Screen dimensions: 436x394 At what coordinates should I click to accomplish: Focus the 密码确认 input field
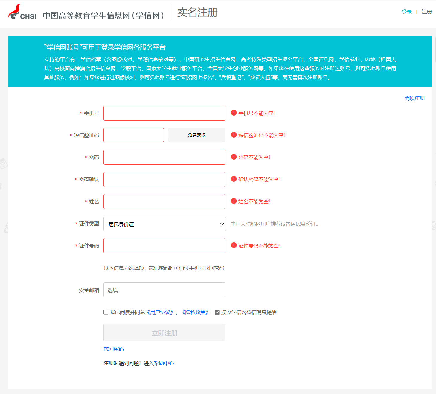[164, 179]
